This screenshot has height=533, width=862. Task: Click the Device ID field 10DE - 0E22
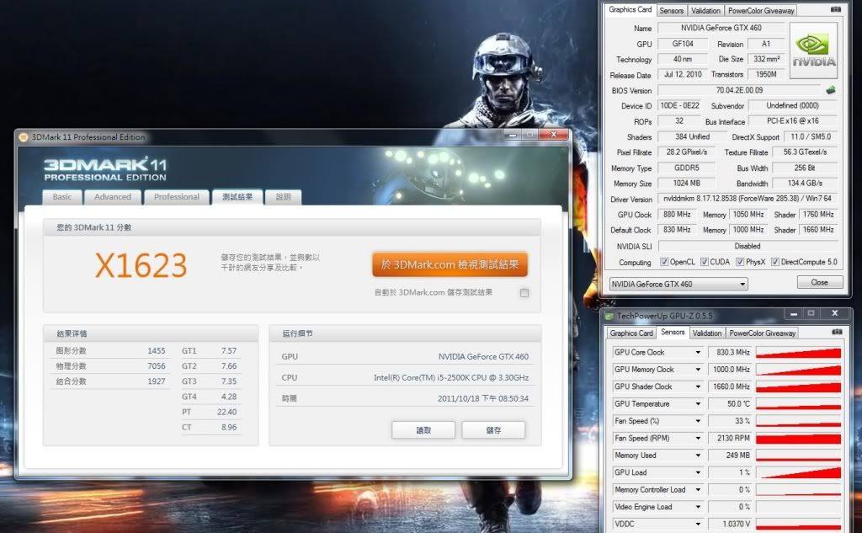[x=679, y=105]
